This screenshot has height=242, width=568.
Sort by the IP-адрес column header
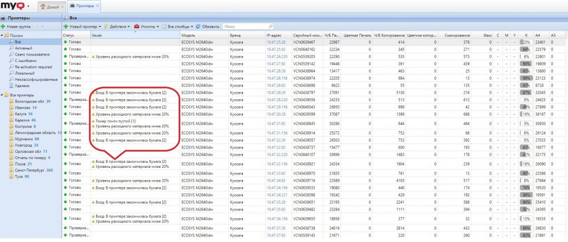coord(278,35)
